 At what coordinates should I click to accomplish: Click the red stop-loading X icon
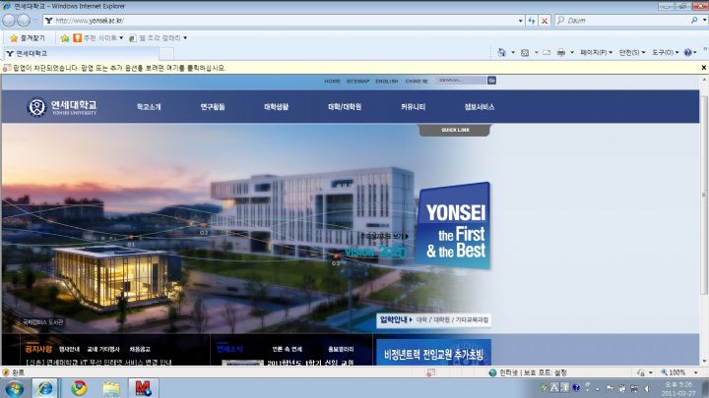click(545, 21)
